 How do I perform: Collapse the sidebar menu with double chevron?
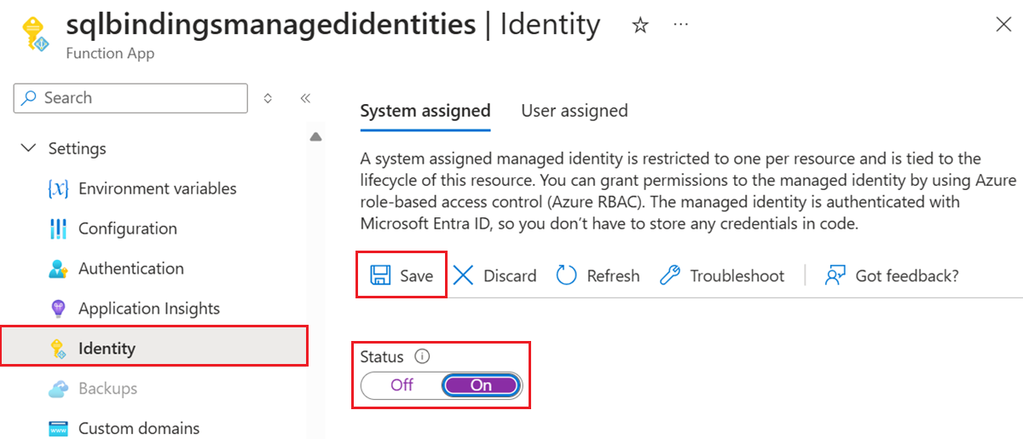tap(305, 98)
